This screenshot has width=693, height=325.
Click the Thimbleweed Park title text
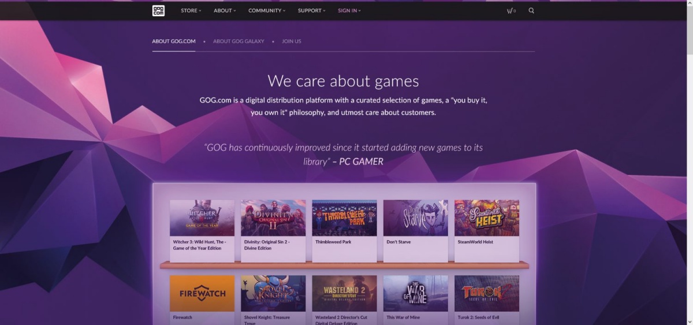point(333,242)
